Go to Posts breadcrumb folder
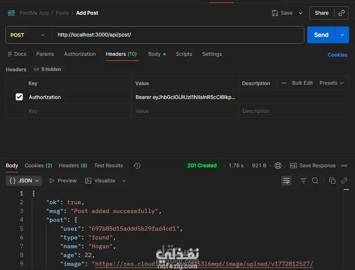This screenshot has height=270, width=355. (x=62, y=13)
